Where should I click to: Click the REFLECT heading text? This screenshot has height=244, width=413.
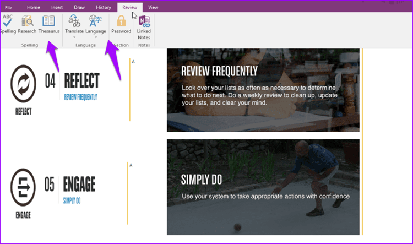82,80
